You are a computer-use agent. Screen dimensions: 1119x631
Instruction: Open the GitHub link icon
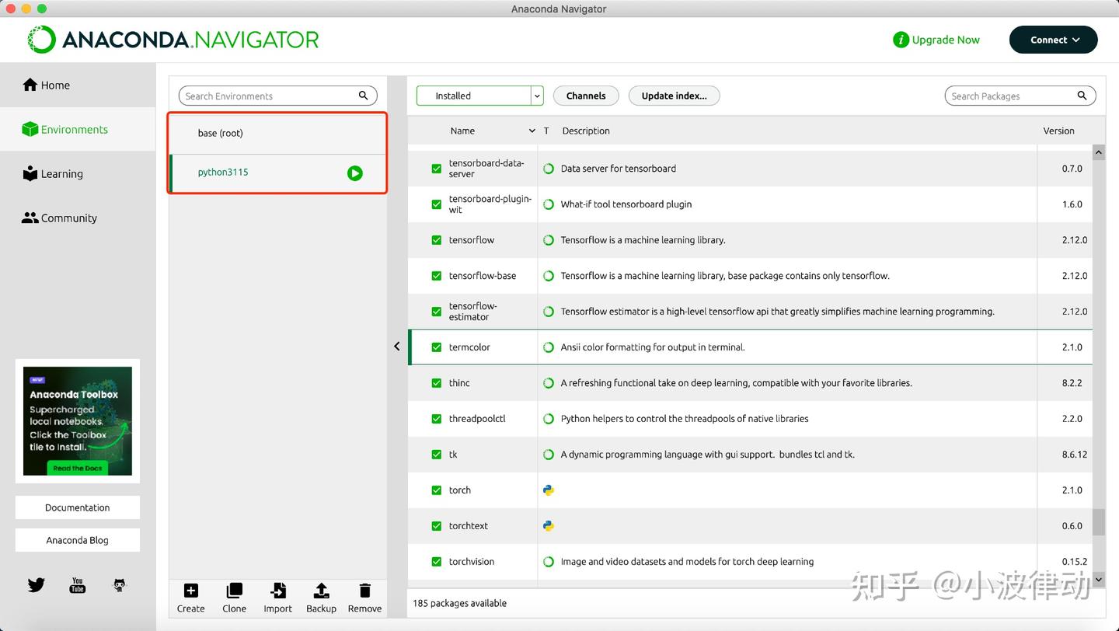tap(119, 584)
